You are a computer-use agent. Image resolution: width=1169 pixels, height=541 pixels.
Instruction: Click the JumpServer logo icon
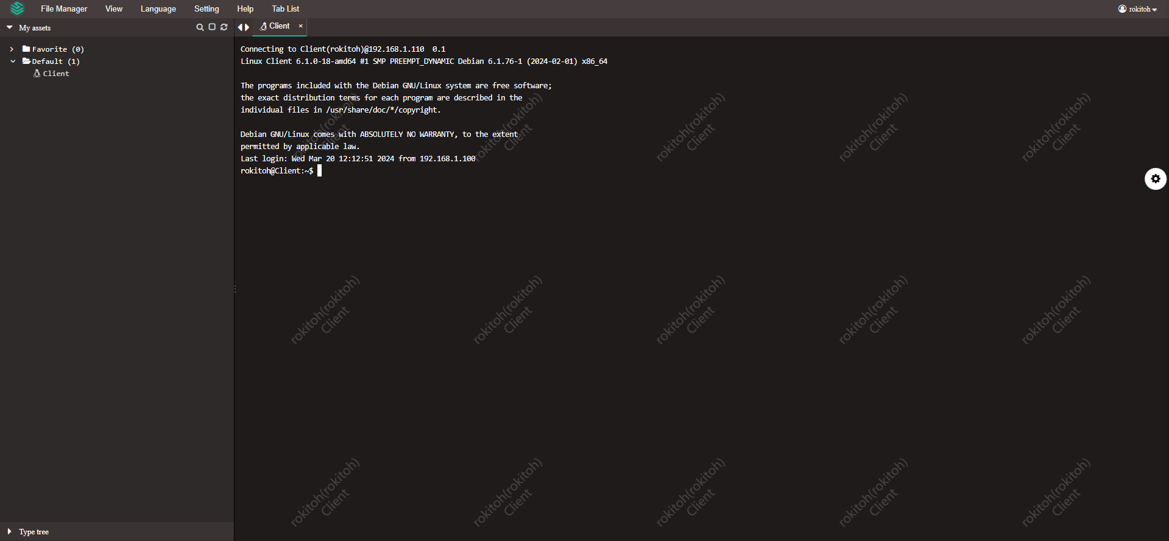coord(17,9)
